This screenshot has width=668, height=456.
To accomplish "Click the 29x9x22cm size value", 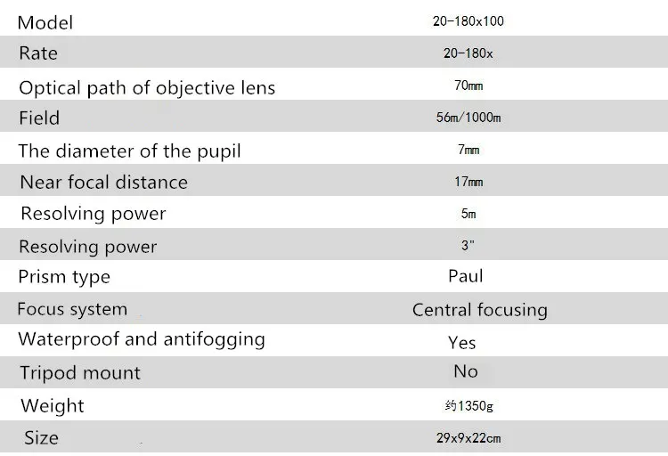I will point(468,437).
